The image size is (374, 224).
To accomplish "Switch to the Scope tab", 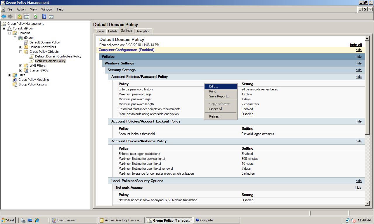I will click(x=100, y=31).
